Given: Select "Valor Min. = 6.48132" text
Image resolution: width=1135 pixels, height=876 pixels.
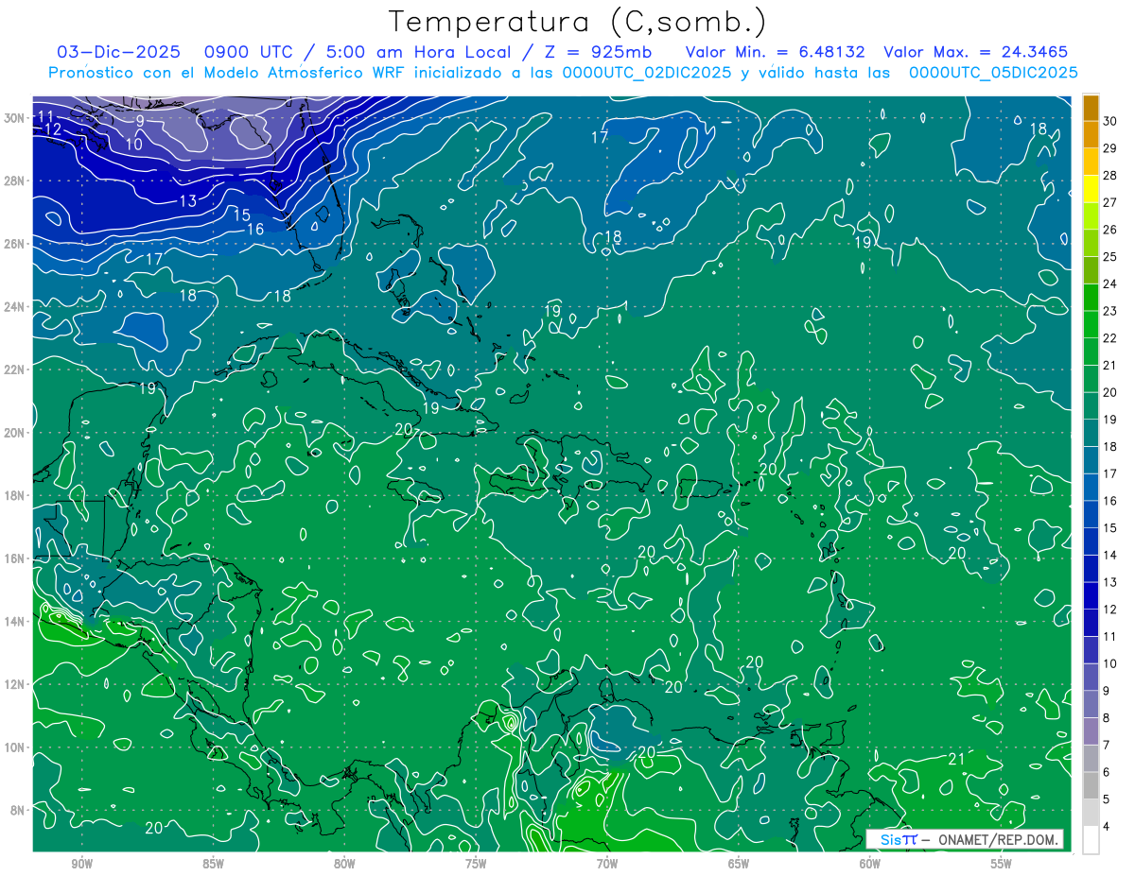Looking at the screenshot, I should click(775, 52).
